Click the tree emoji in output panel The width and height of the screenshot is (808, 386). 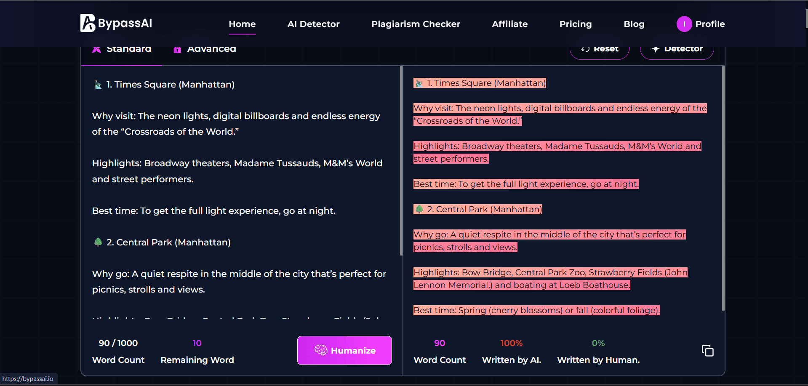[x=419, y=209]
